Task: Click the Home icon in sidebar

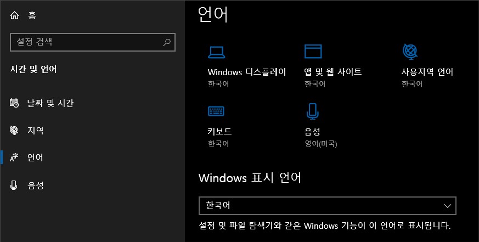Action: tap(14, 15)
